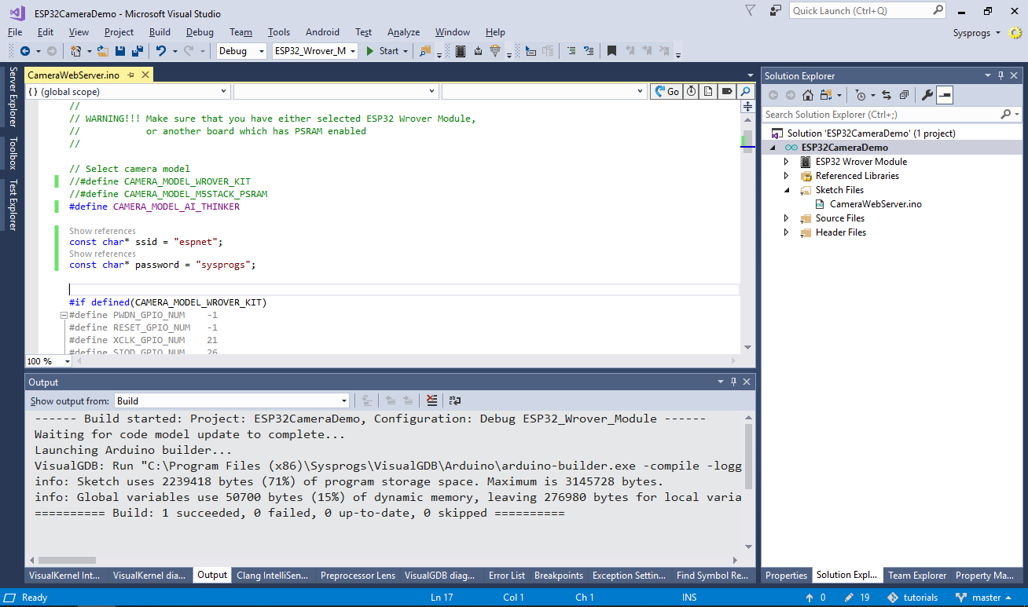1028x607 pixels.
Task: Click Clear All in the Output toolbar
Action: [431, 400]
